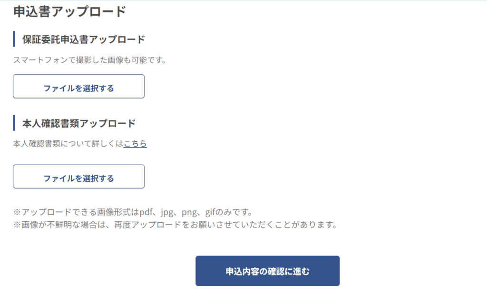
Task: Click ファイルを選択する under 保証委託申込書アップロード
Action: coord(78,87)
